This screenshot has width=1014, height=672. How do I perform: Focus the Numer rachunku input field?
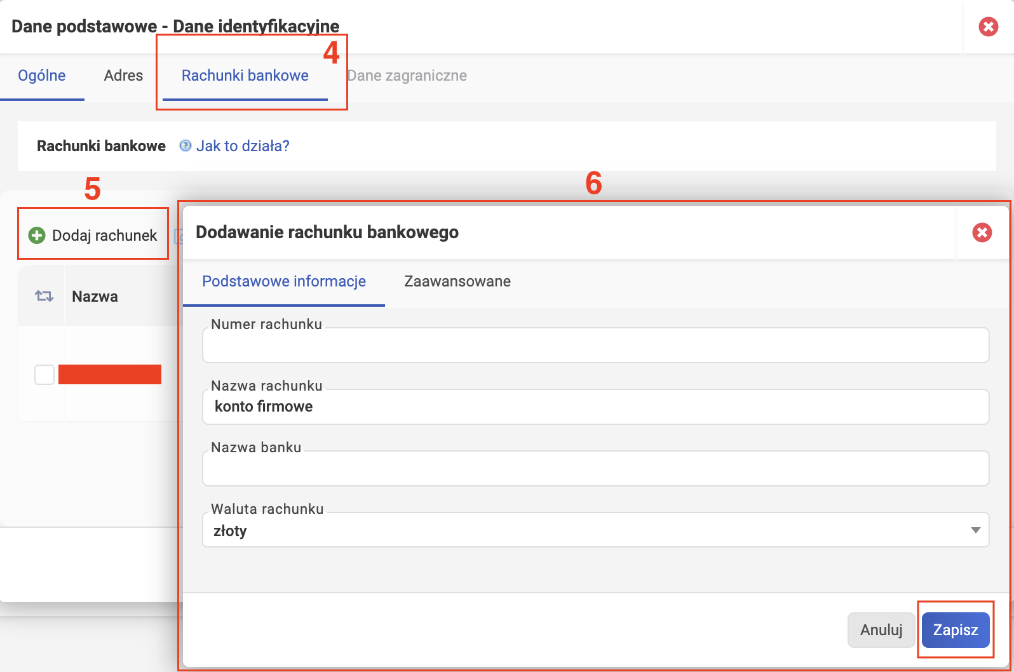coord(595,346)
